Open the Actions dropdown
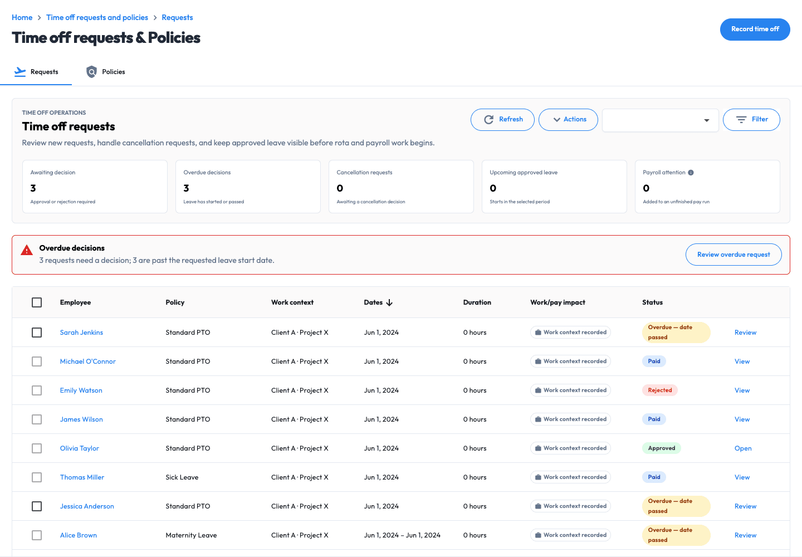The height and width of the screenshot is (557, 802). click(x=568, y=120)
